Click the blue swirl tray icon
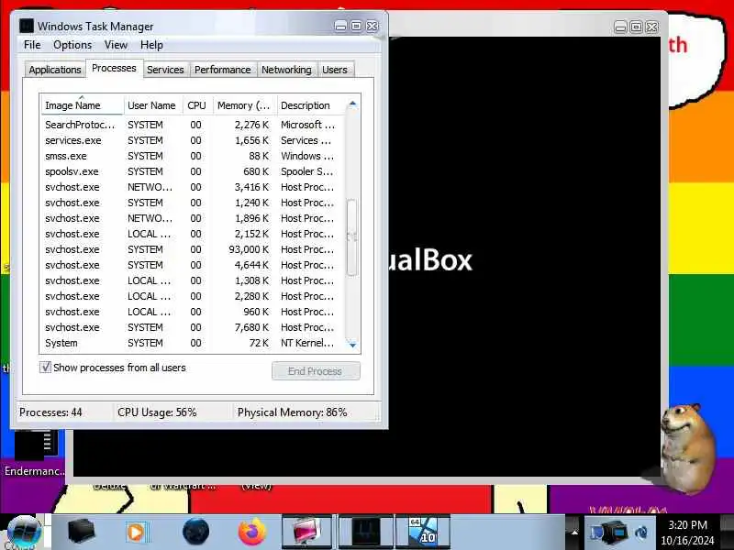Viewport: 734px width, 550px height. (641, 533)
